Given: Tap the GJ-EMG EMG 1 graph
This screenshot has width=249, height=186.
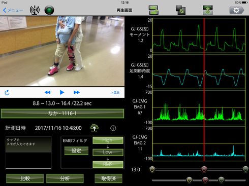Looking at the screenshot, I should [x=199, y=107].
